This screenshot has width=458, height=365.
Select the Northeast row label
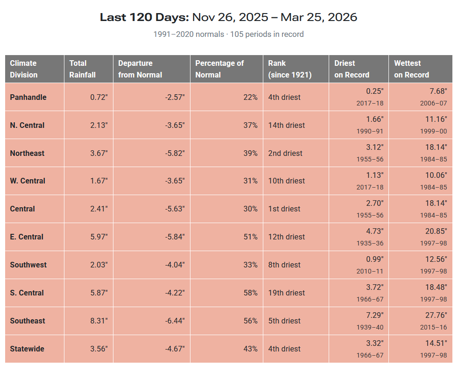[27, 153]
